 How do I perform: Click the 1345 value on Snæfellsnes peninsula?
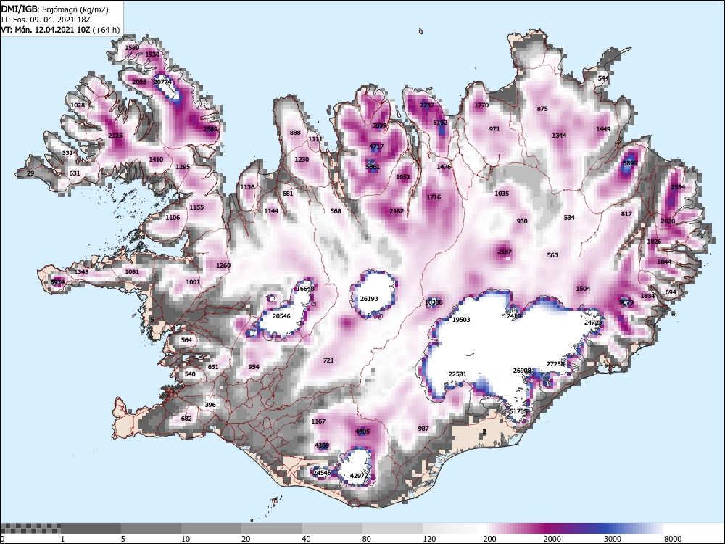81,272
